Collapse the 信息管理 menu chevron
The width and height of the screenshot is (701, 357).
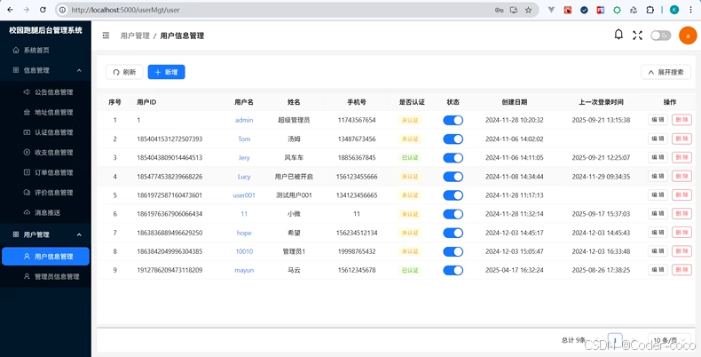tap(79, 70)
